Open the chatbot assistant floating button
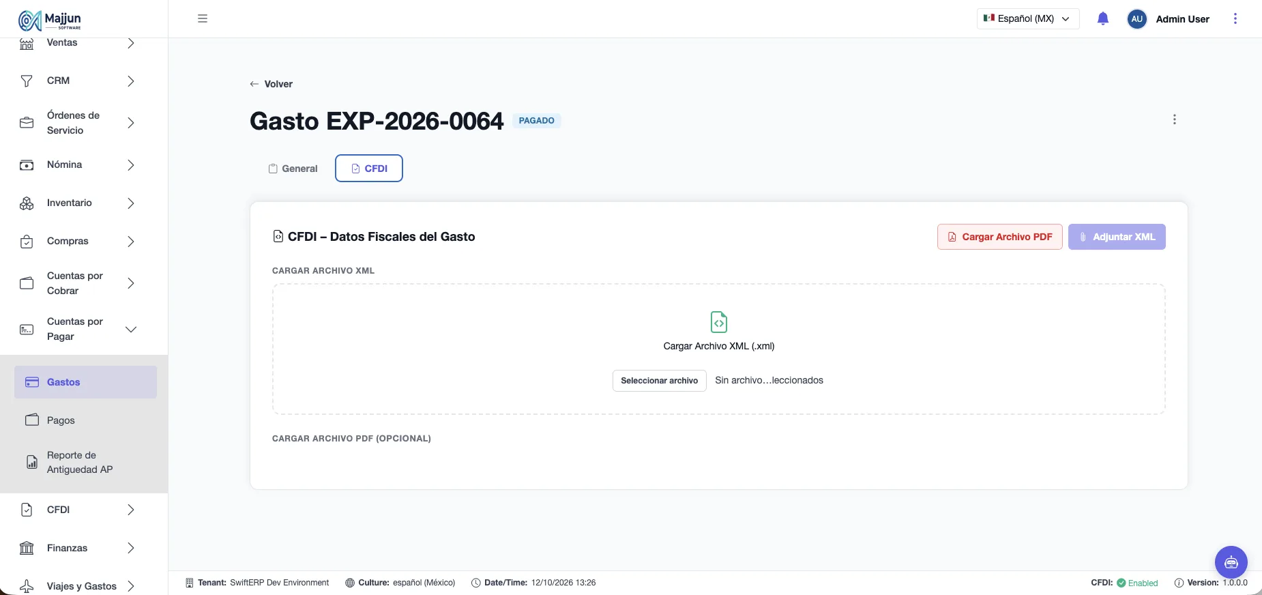 point(1231,562)
